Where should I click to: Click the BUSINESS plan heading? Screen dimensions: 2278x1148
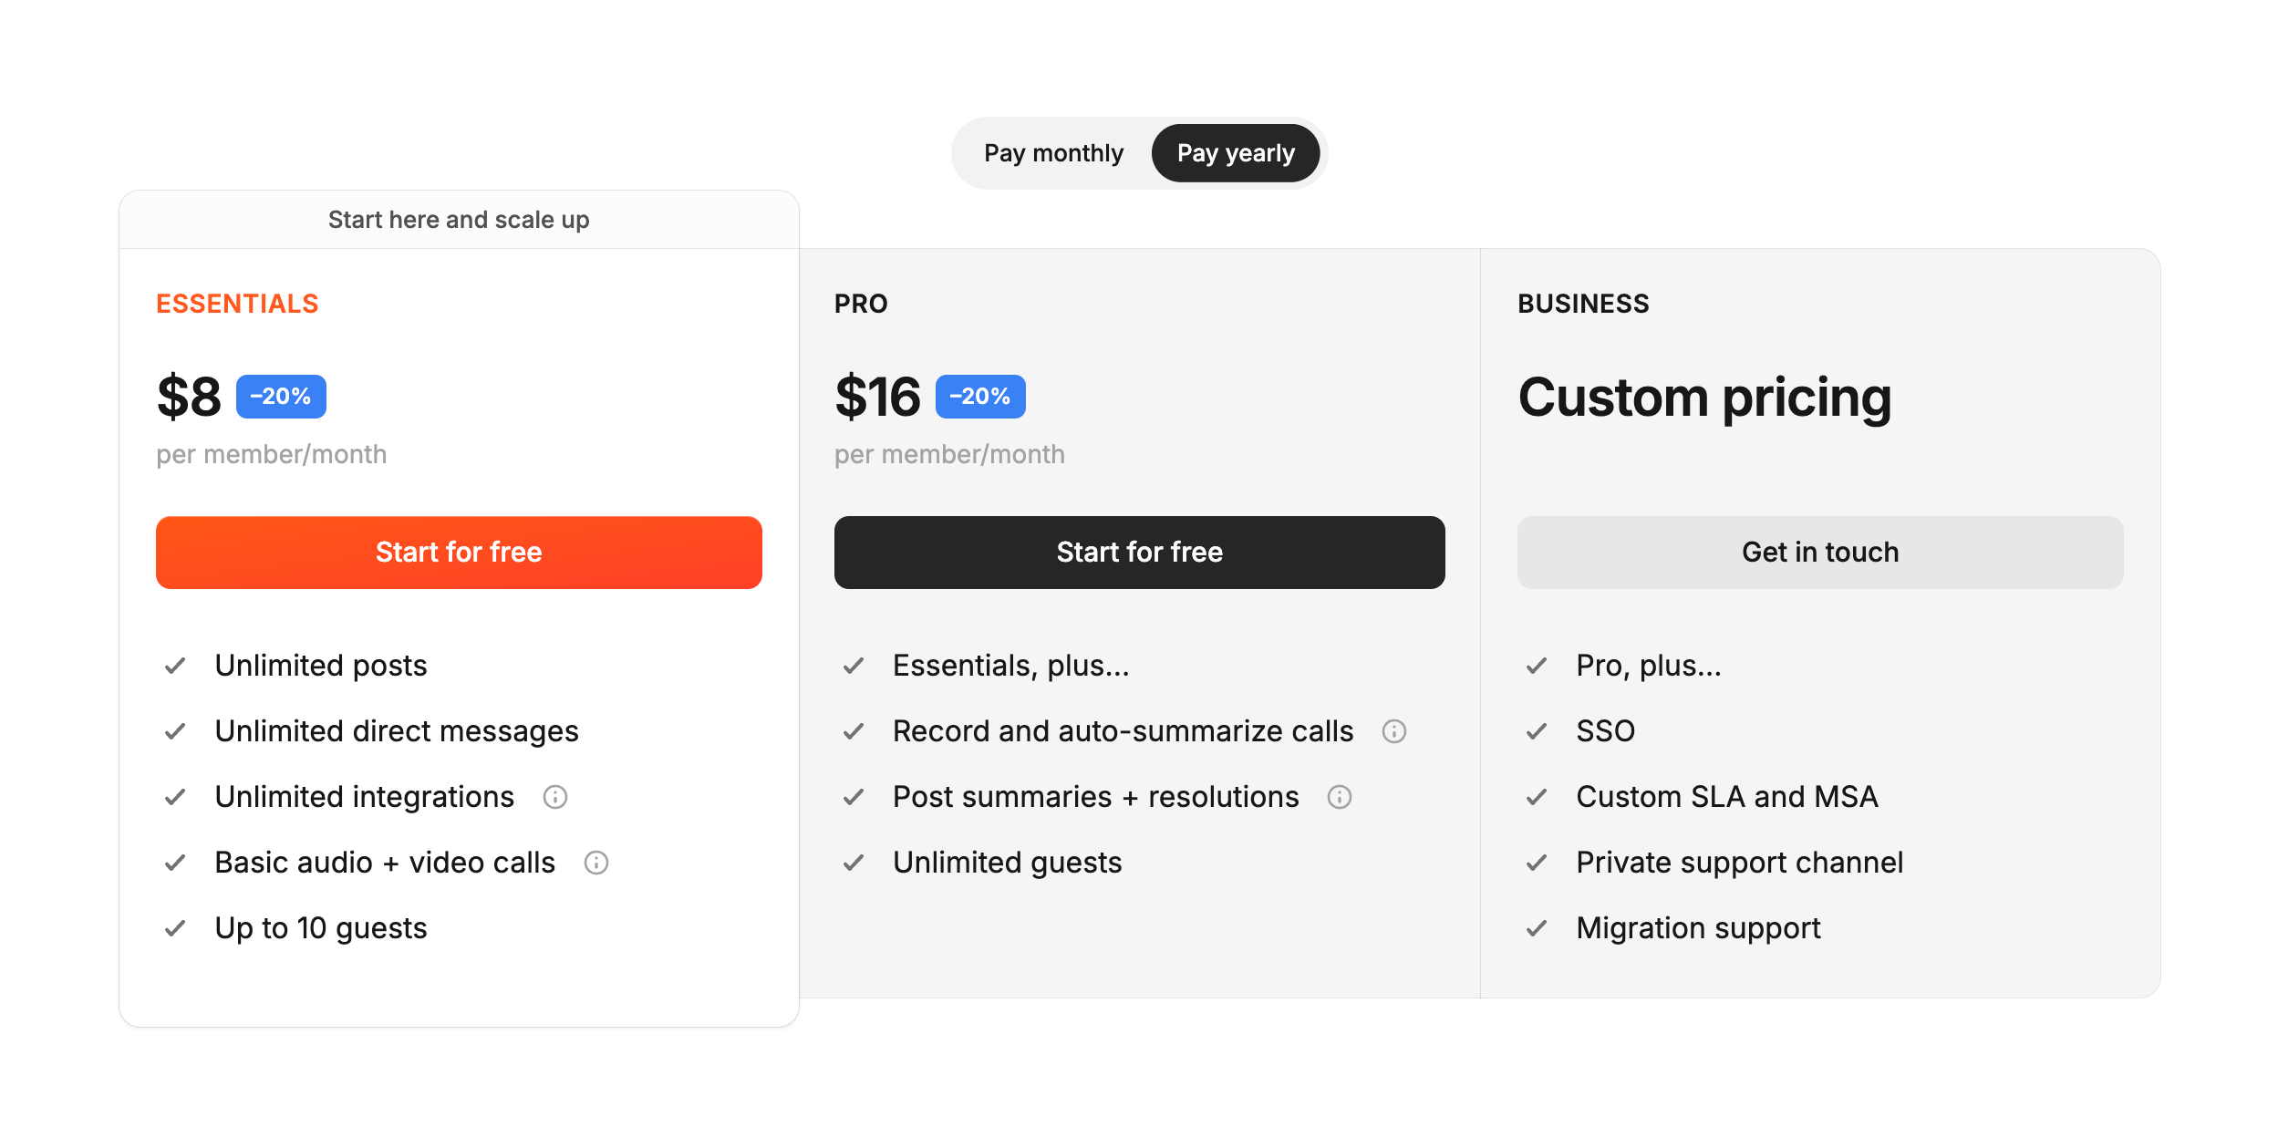tap(1583, 304)
